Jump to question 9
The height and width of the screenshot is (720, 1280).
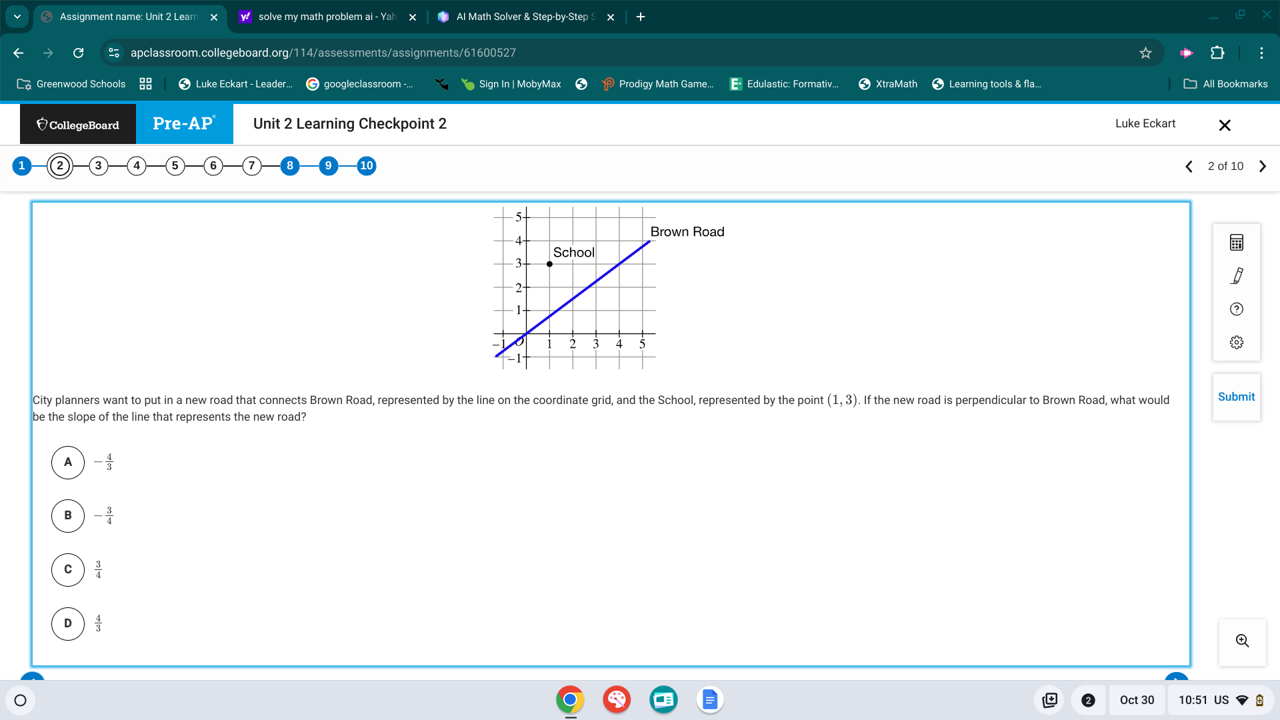pyautogui.click(x=328, y=166)
